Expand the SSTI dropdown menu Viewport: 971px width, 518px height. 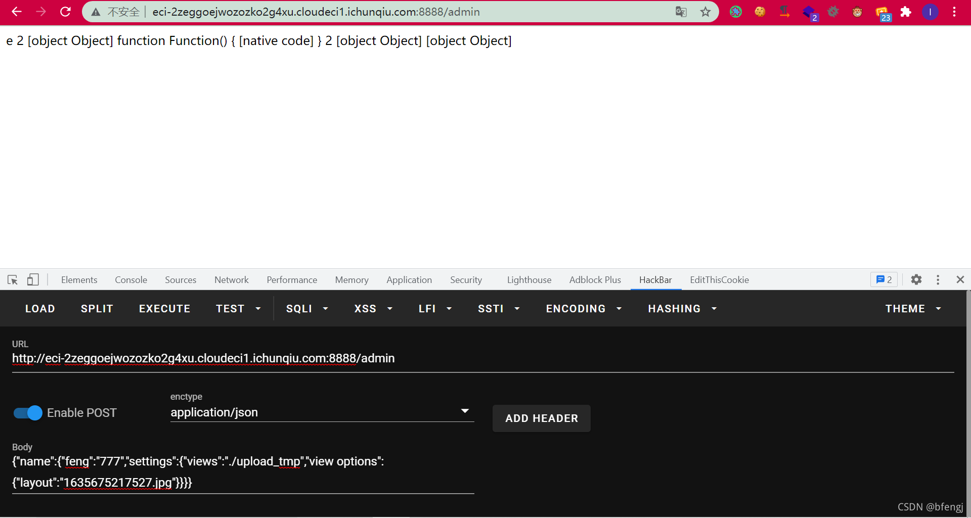click(x=499, y=308)
